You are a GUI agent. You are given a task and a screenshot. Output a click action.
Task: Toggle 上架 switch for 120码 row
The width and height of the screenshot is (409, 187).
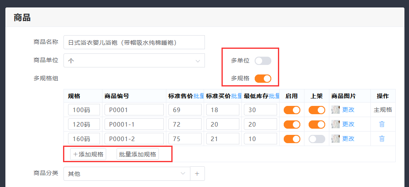click(x=316, y=124)
